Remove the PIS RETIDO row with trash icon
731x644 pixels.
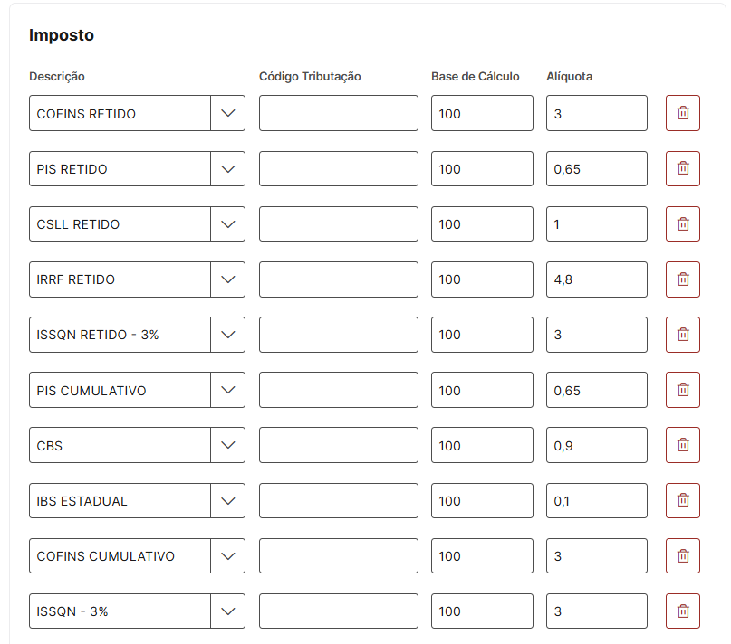(x=682, y=168)
